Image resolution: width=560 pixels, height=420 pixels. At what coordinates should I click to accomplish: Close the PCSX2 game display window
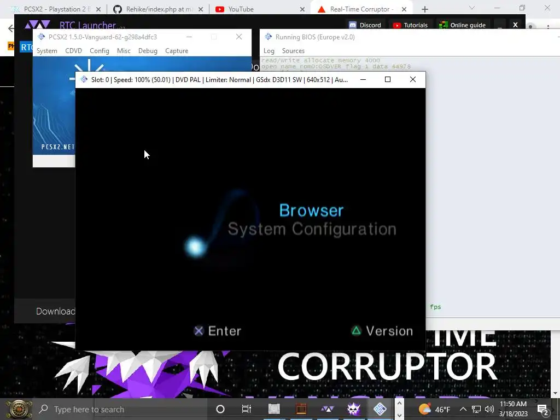pos(412,79)
